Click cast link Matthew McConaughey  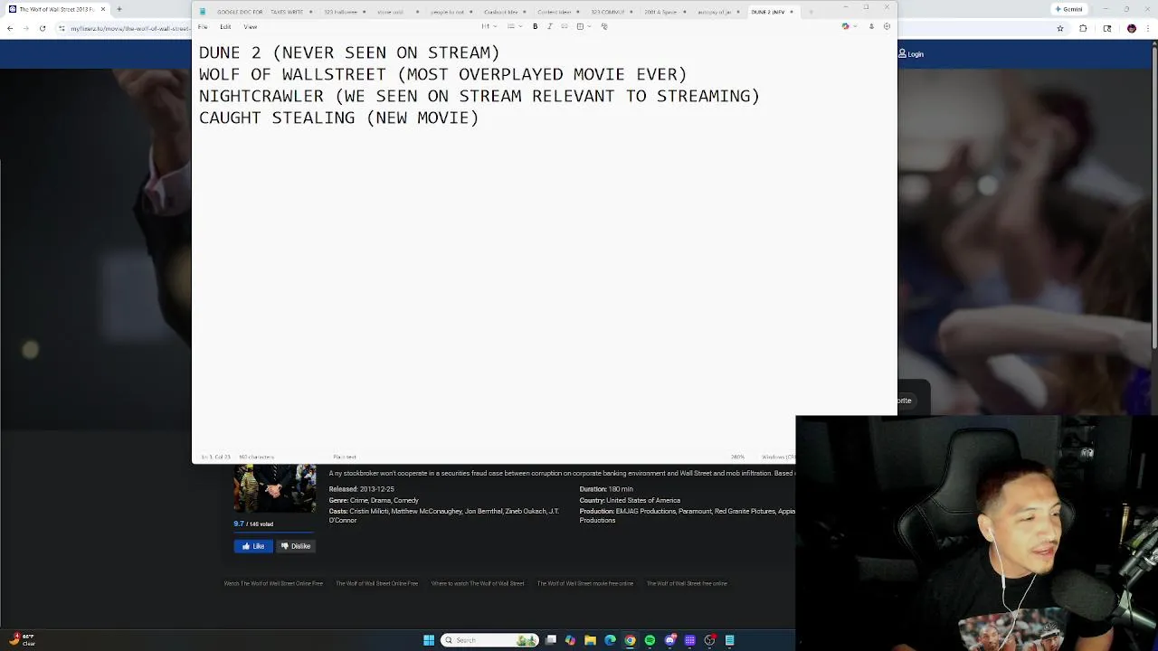[x=425, y=511]
